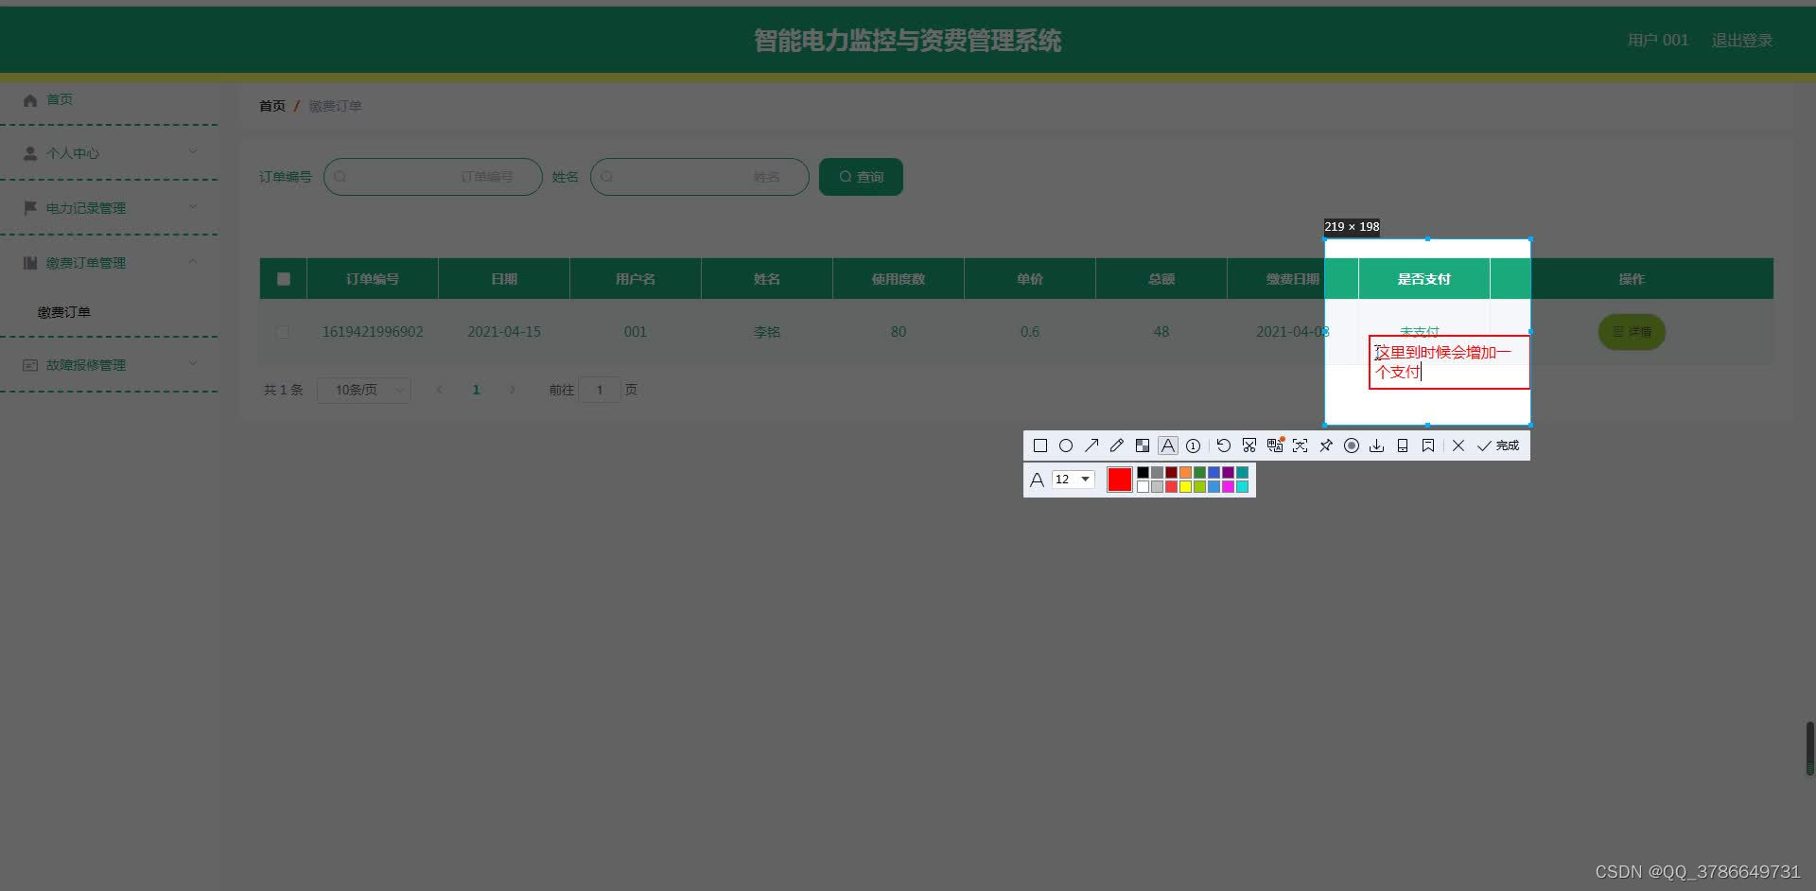Pin the screenshot to screen
1816x891 pixels.
1326,445
